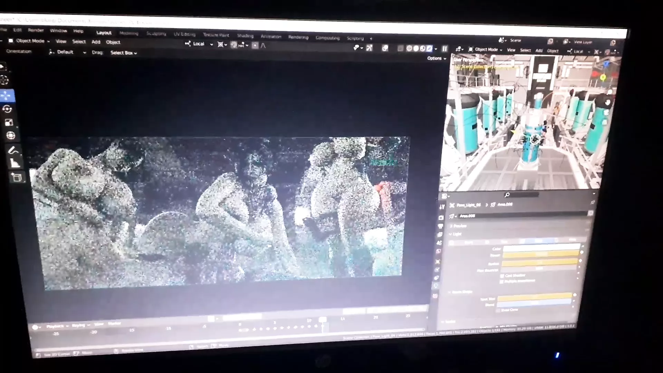Toggle the Cast Shadow checkbox

502,276
